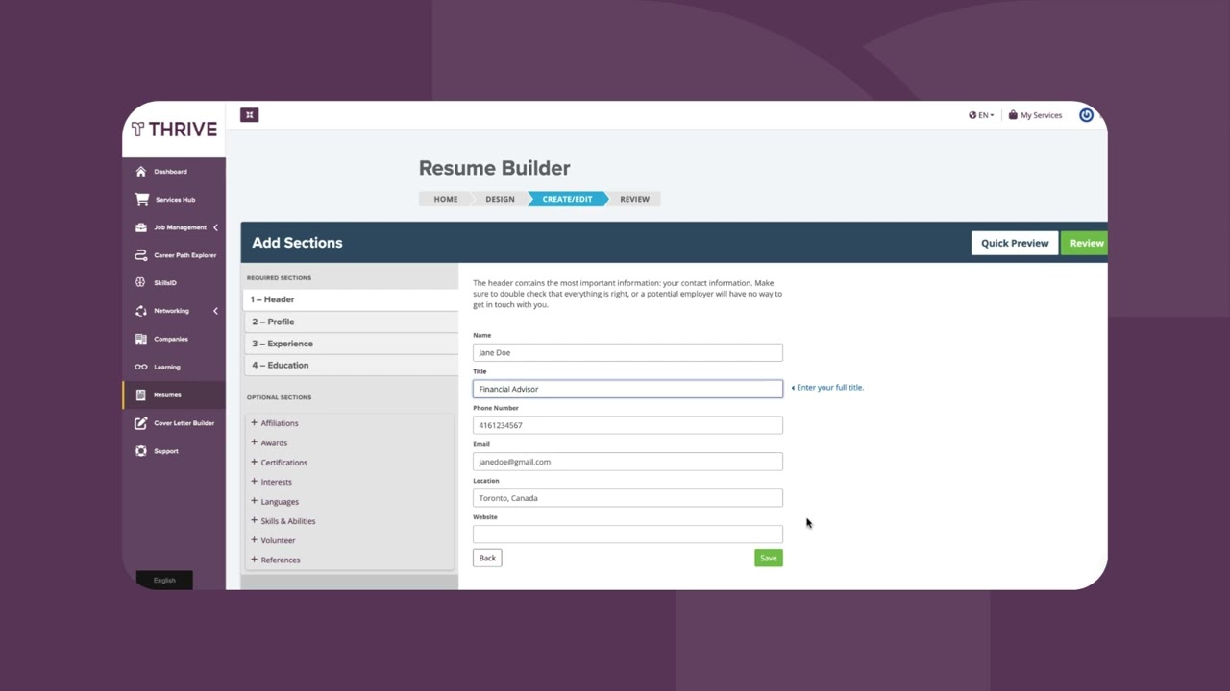Add the Skills & Abilities section
Image resolution: width=1230 pixels, height=691 pixels.
tap(283, 521)
